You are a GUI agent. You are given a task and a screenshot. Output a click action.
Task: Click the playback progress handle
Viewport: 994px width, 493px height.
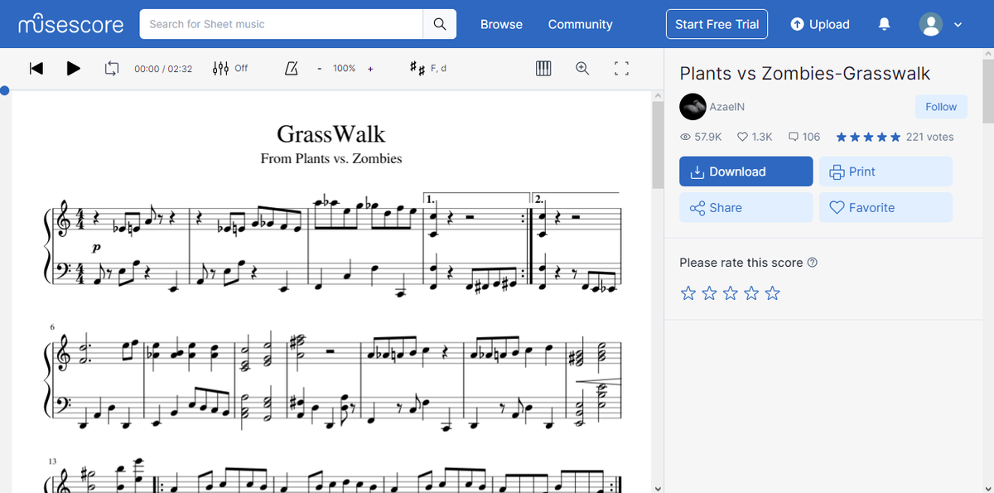tap(4, 90)
